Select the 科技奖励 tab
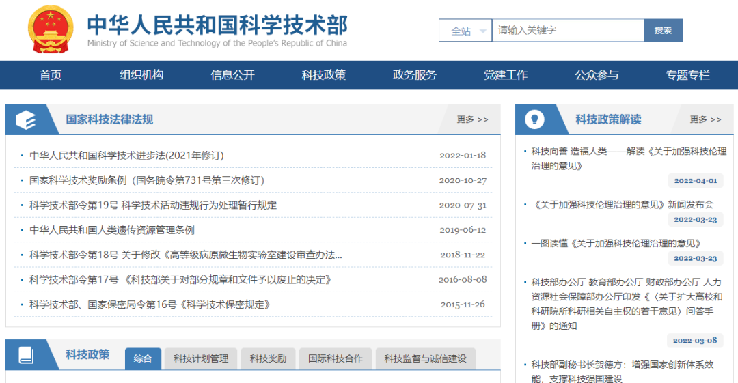 coord(269,358)
